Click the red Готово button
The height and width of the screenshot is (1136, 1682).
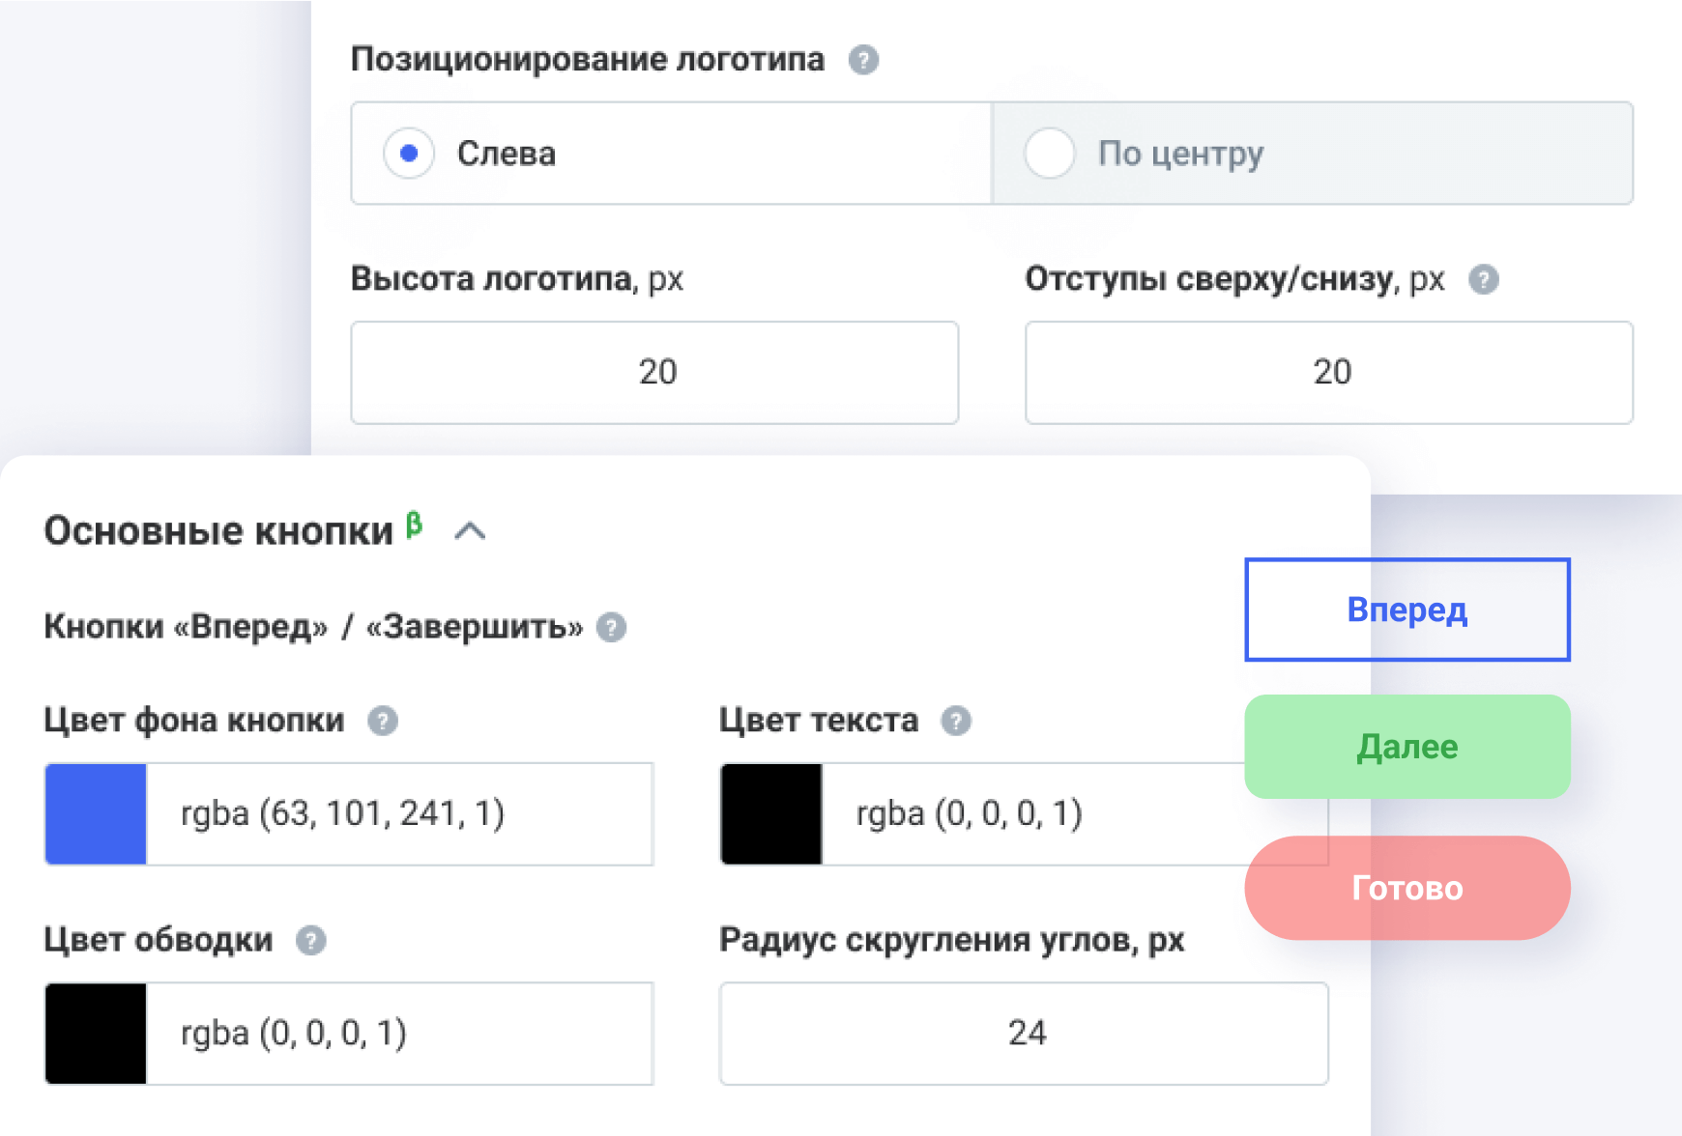pos(1406,888)
